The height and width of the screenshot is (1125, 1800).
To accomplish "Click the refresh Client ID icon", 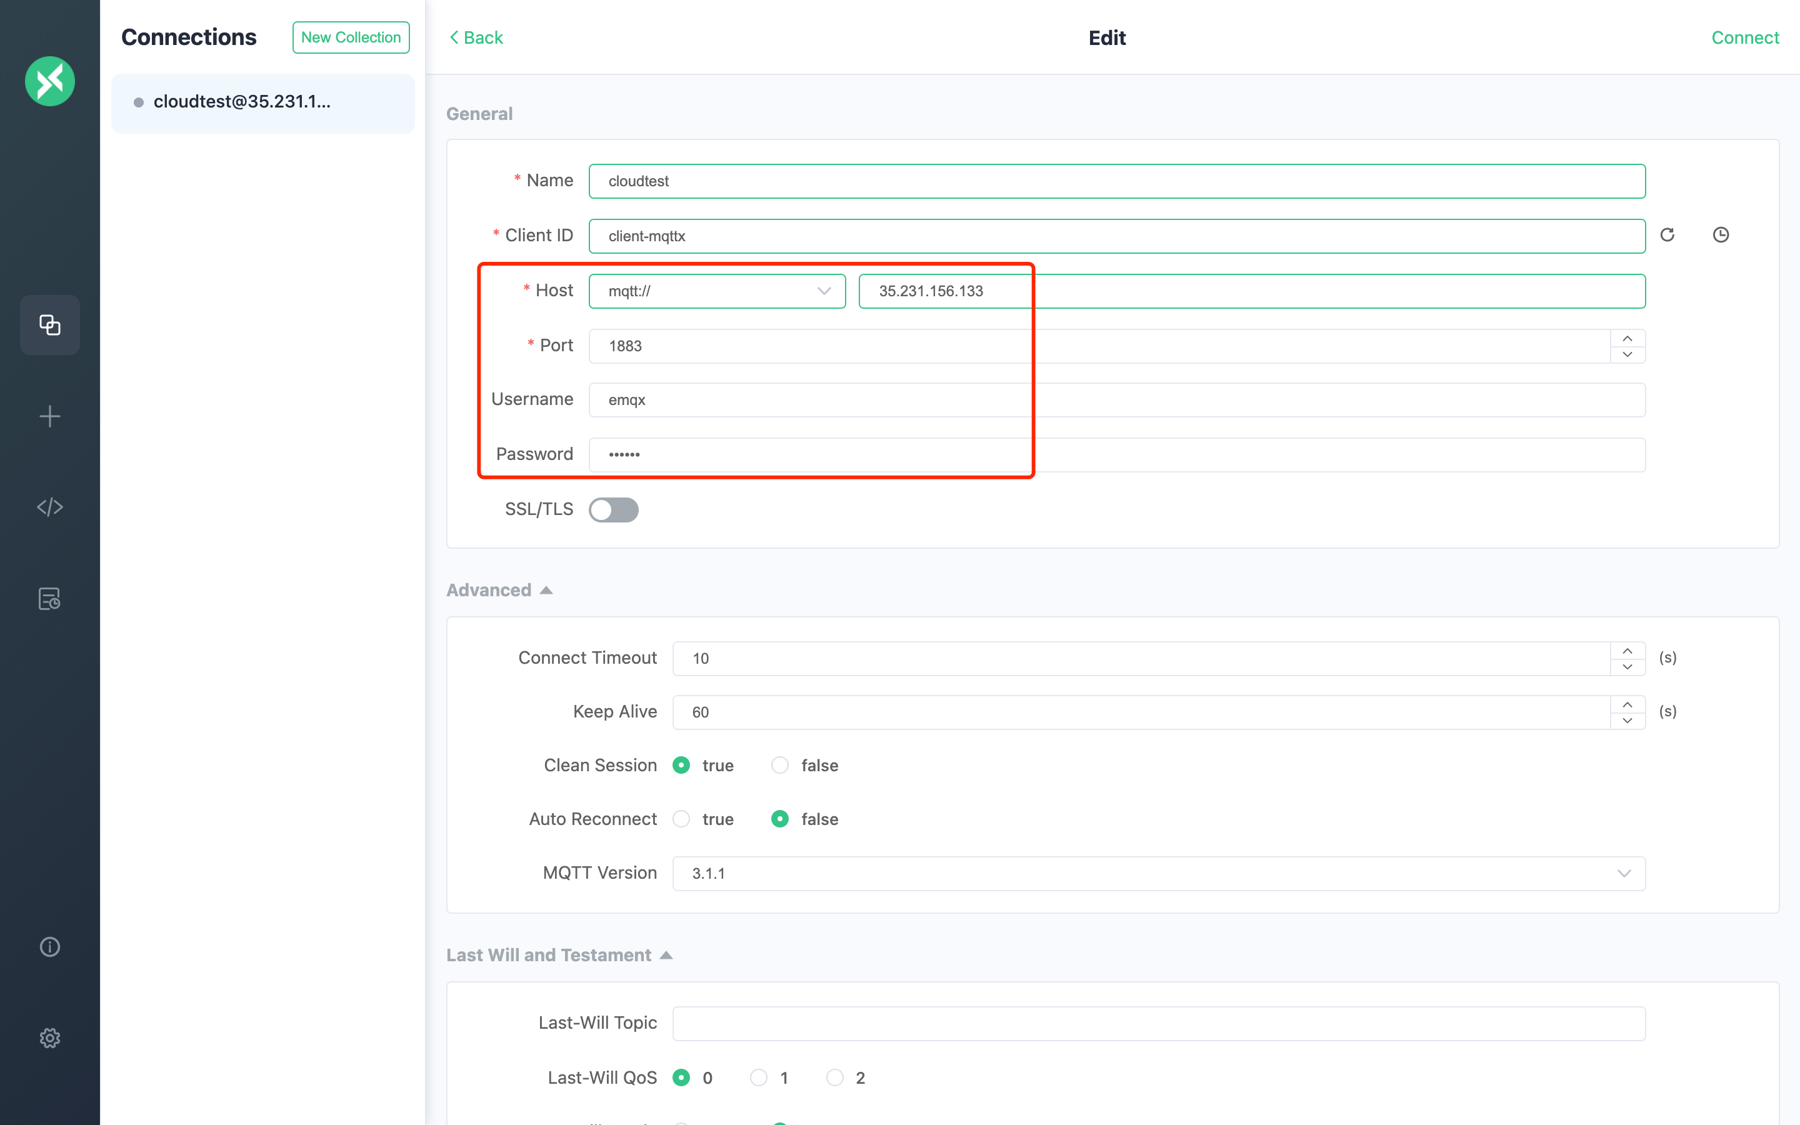I will (1669, 234).
